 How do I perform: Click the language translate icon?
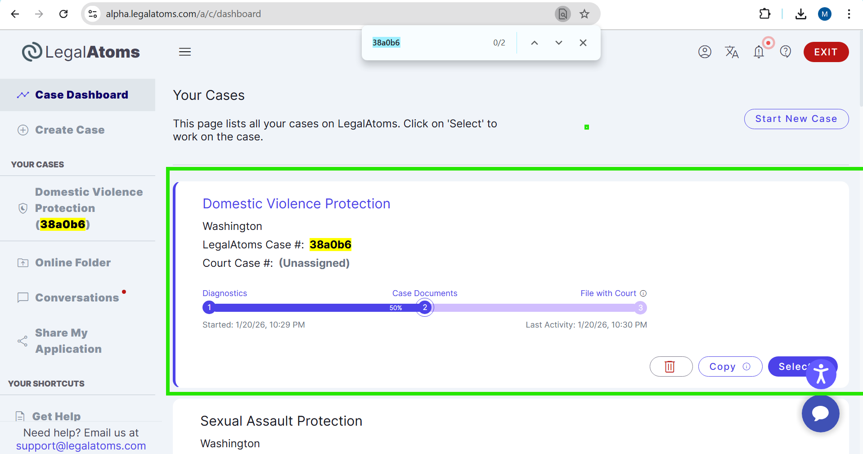pyautogui.click(x=732, y=52)
